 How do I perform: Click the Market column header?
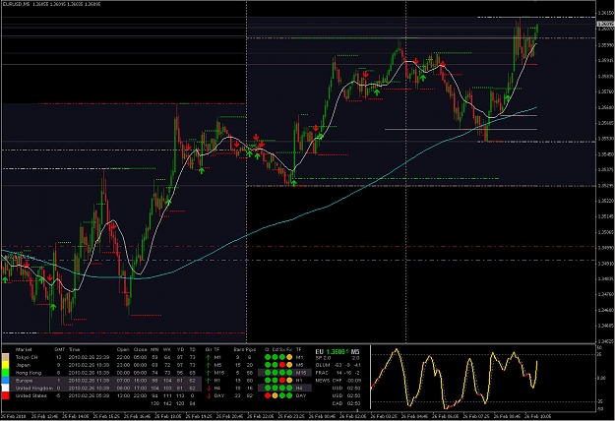[24, 349]
